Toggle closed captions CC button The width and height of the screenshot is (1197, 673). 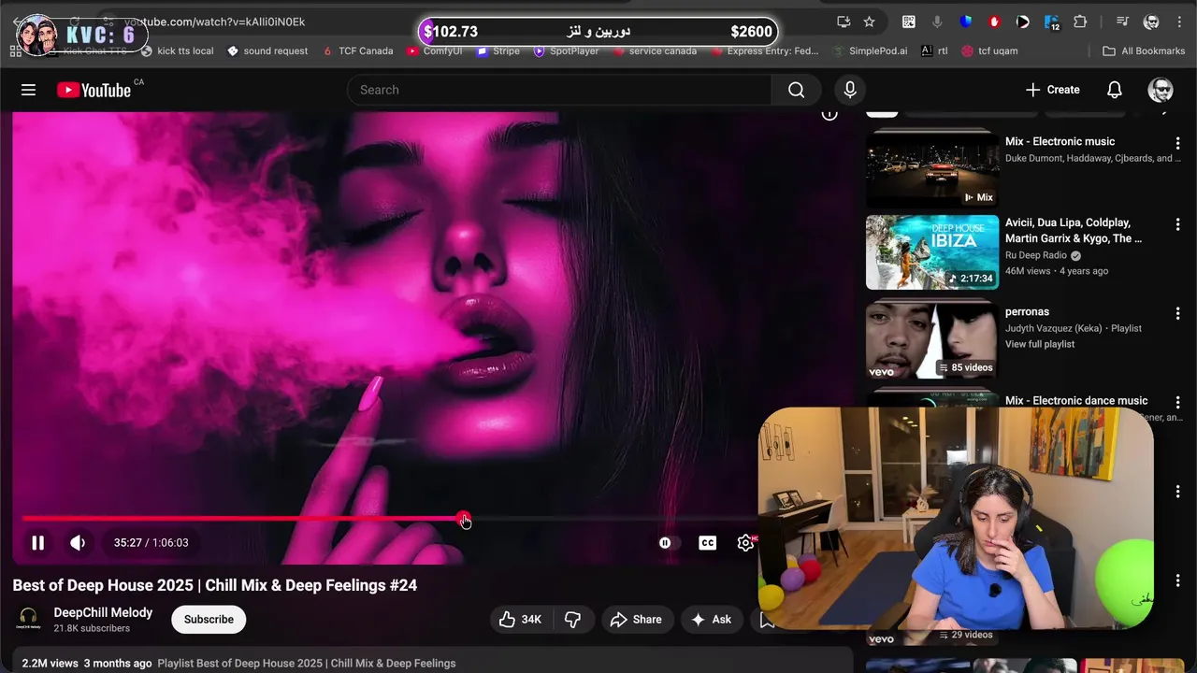(708, 542)
